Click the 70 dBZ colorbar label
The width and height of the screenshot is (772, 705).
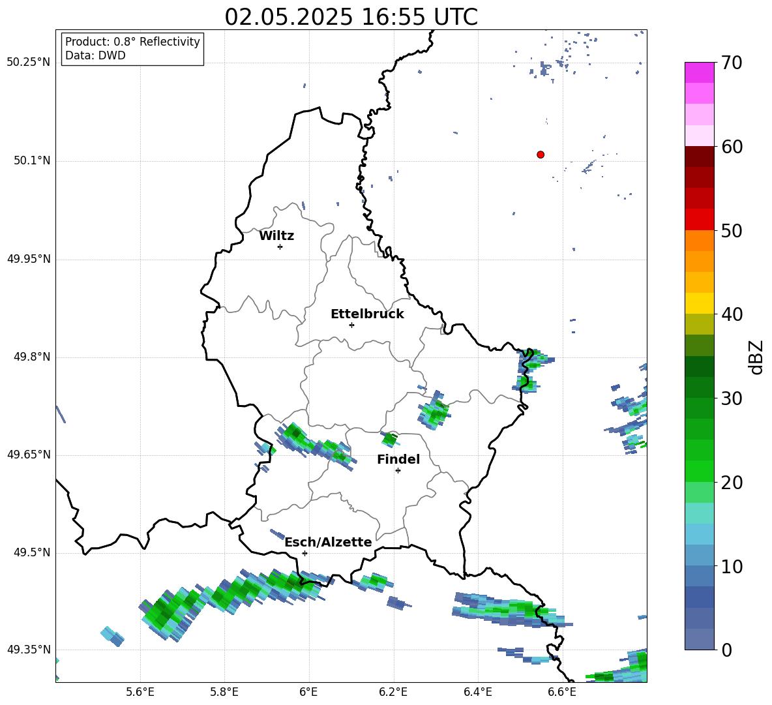pos(731,63)
